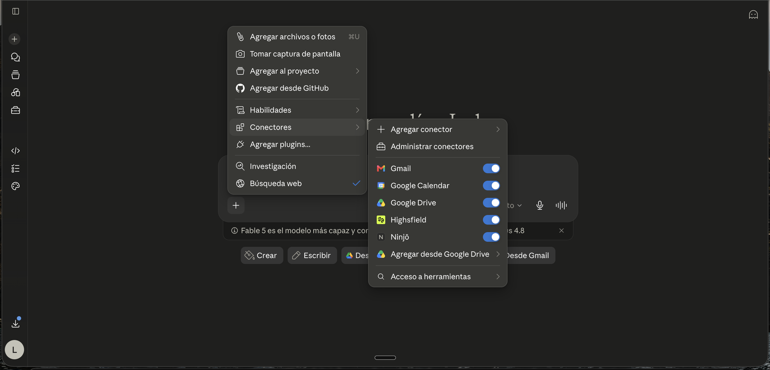Click the palette icon in sidebar
The width and height of the screenshot is (770, 370).
[x=15, y=186]
